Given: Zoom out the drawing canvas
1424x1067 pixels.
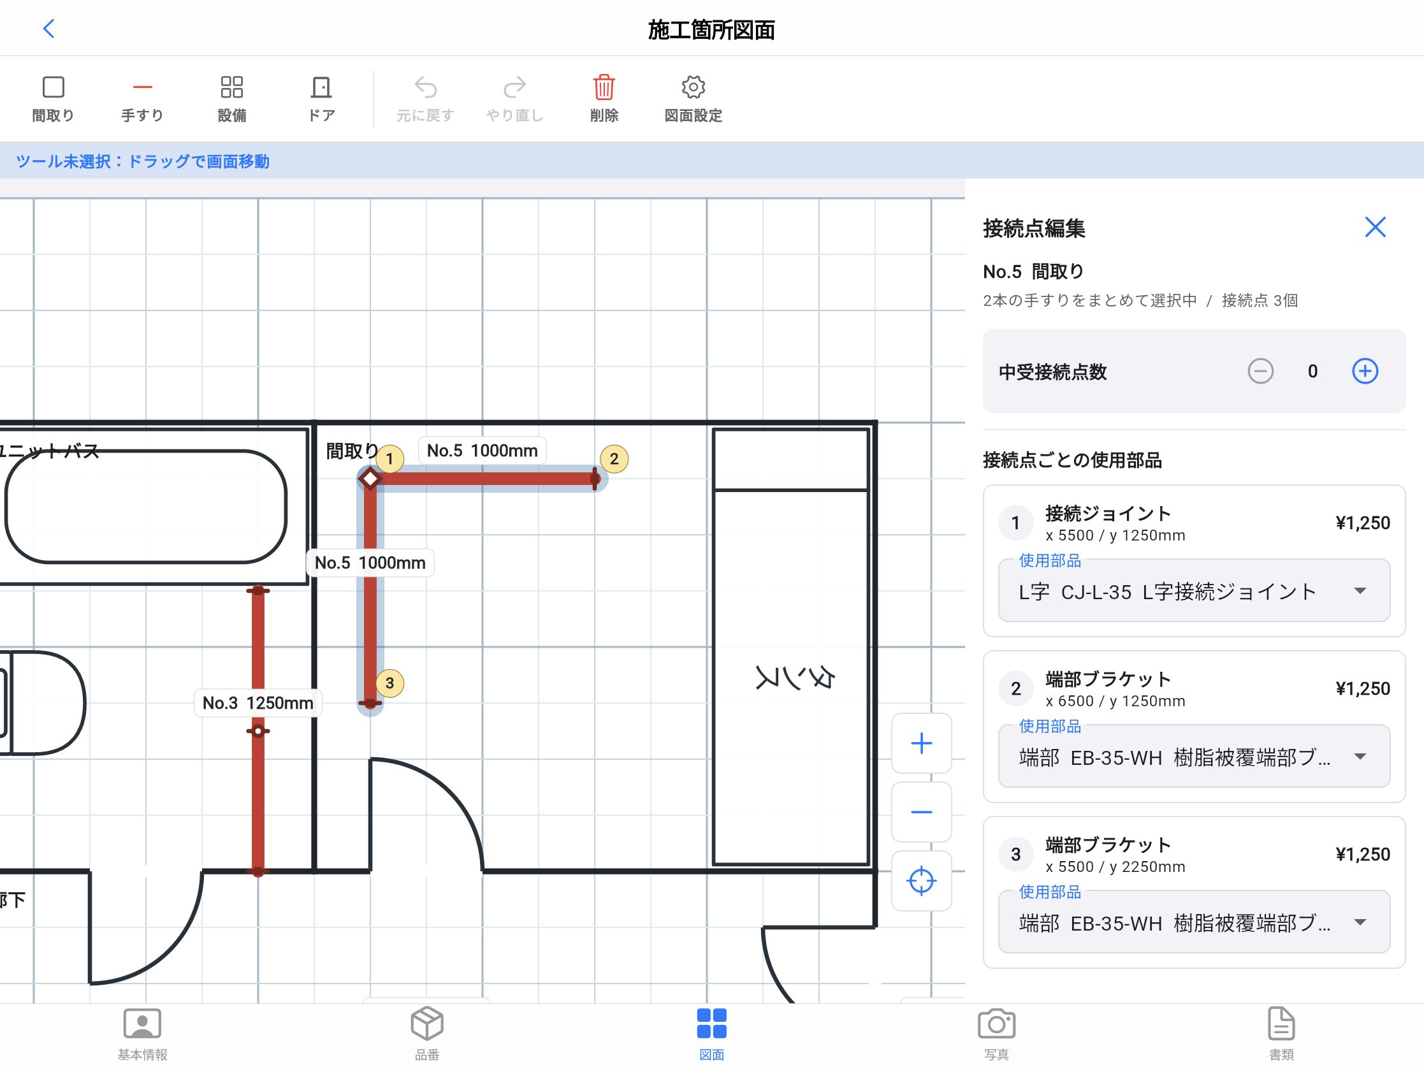Looking at the screenshot, I should (x=921, y=812).
